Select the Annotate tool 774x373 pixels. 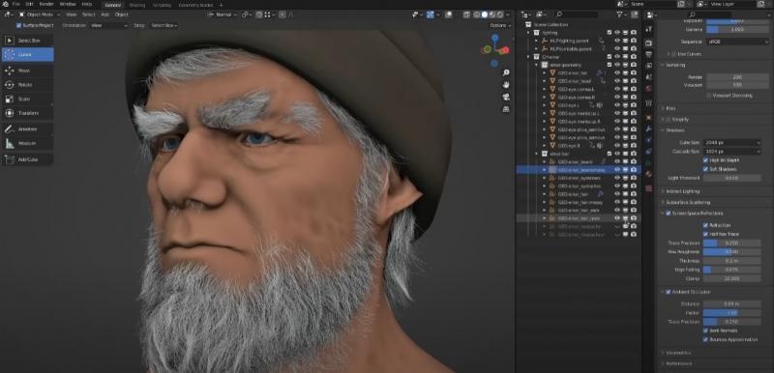(x=28, y=129)
